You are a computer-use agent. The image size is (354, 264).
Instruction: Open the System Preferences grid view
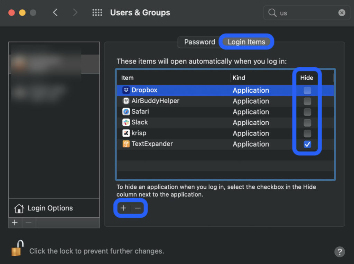pyautogui.click(x=97, y=12)
